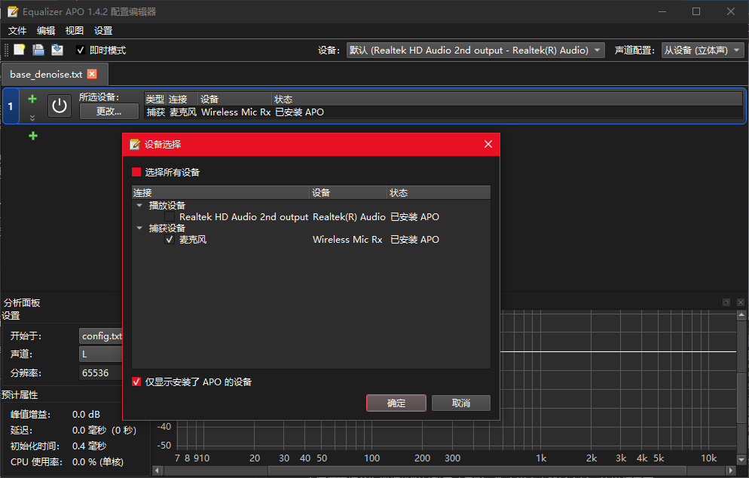This screenshot has width=749, height=478.
Task: Click the new file icon in toolbar
Action: pos(19,50)
